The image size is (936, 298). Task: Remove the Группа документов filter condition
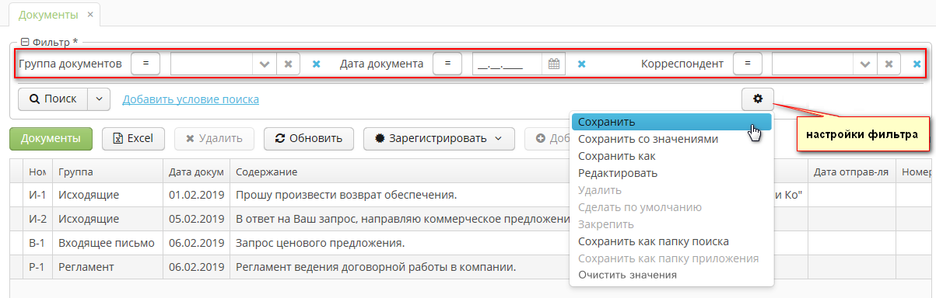point(317,64)
